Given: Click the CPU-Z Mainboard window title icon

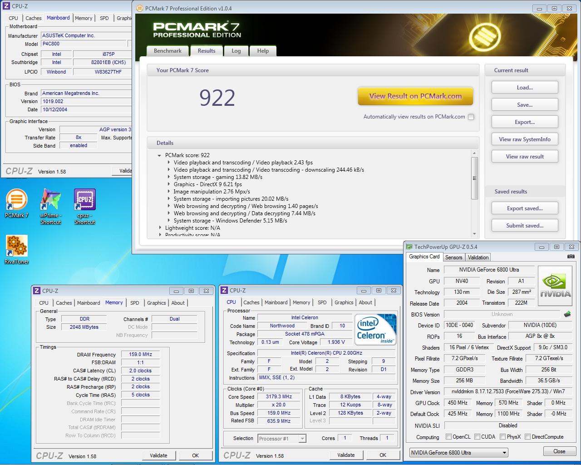Looking at the screenshot, I should coord(6,6).
